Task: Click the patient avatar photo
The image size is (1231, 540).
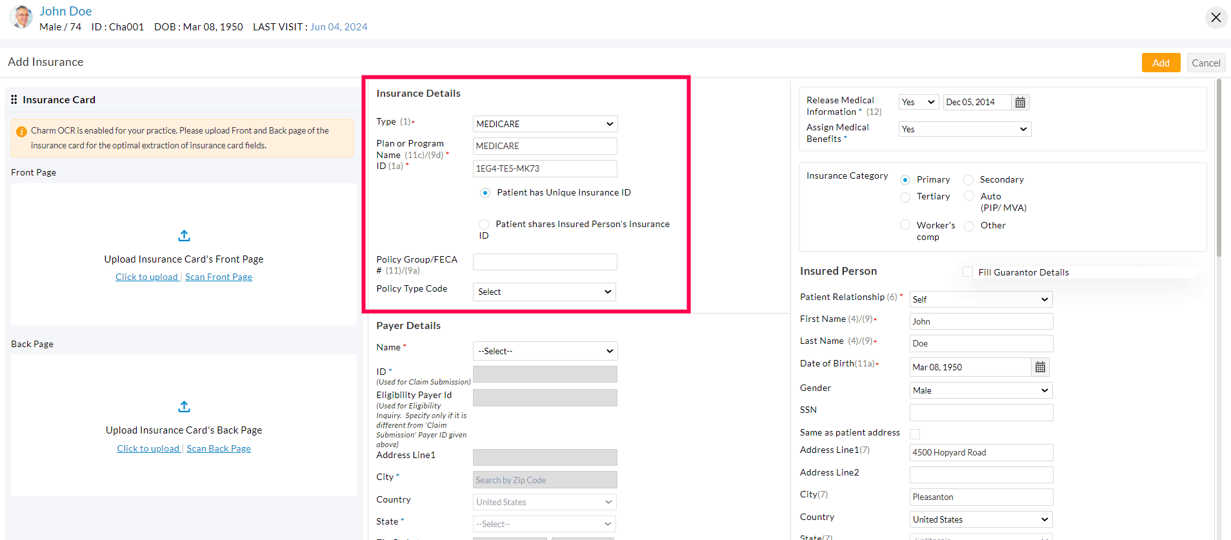Action: 21,17
